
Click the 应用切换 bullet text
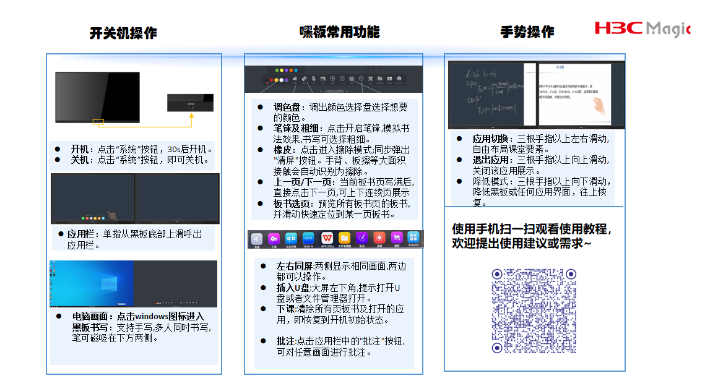(x=541, y=144)
